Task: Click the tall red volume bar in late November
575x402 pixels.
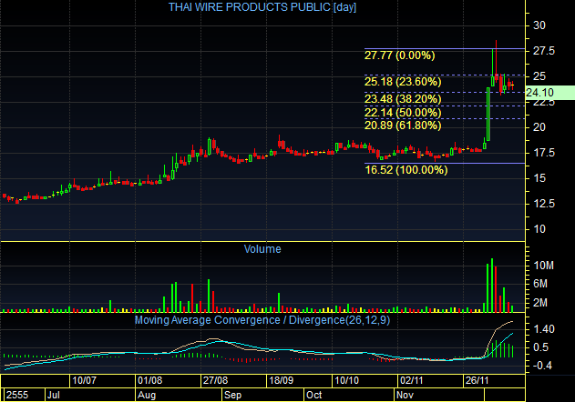Action: tap(496, 289)
